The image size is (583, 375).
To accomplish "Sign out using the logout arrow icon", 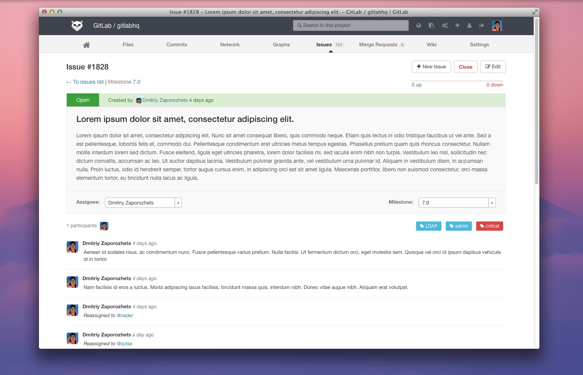I will click(482, 25).
